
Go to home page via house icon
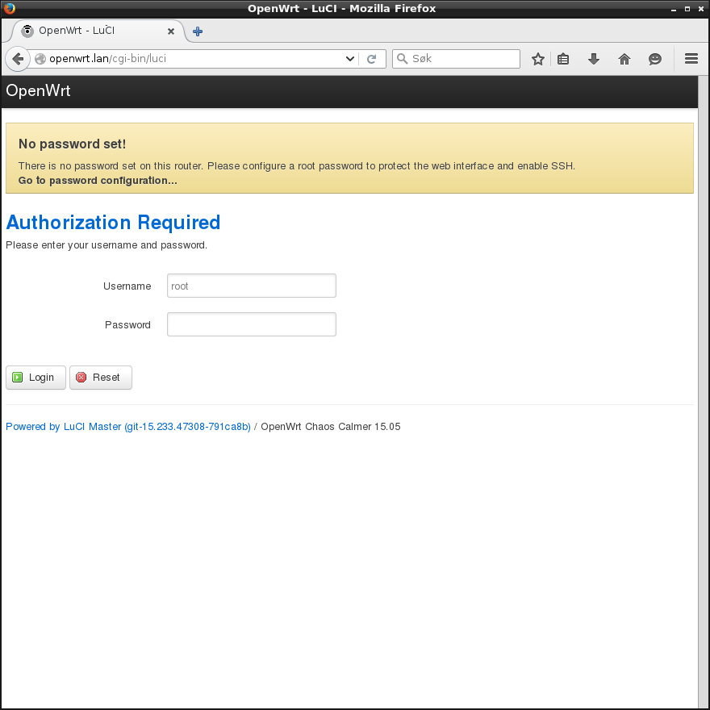(624, 59)
